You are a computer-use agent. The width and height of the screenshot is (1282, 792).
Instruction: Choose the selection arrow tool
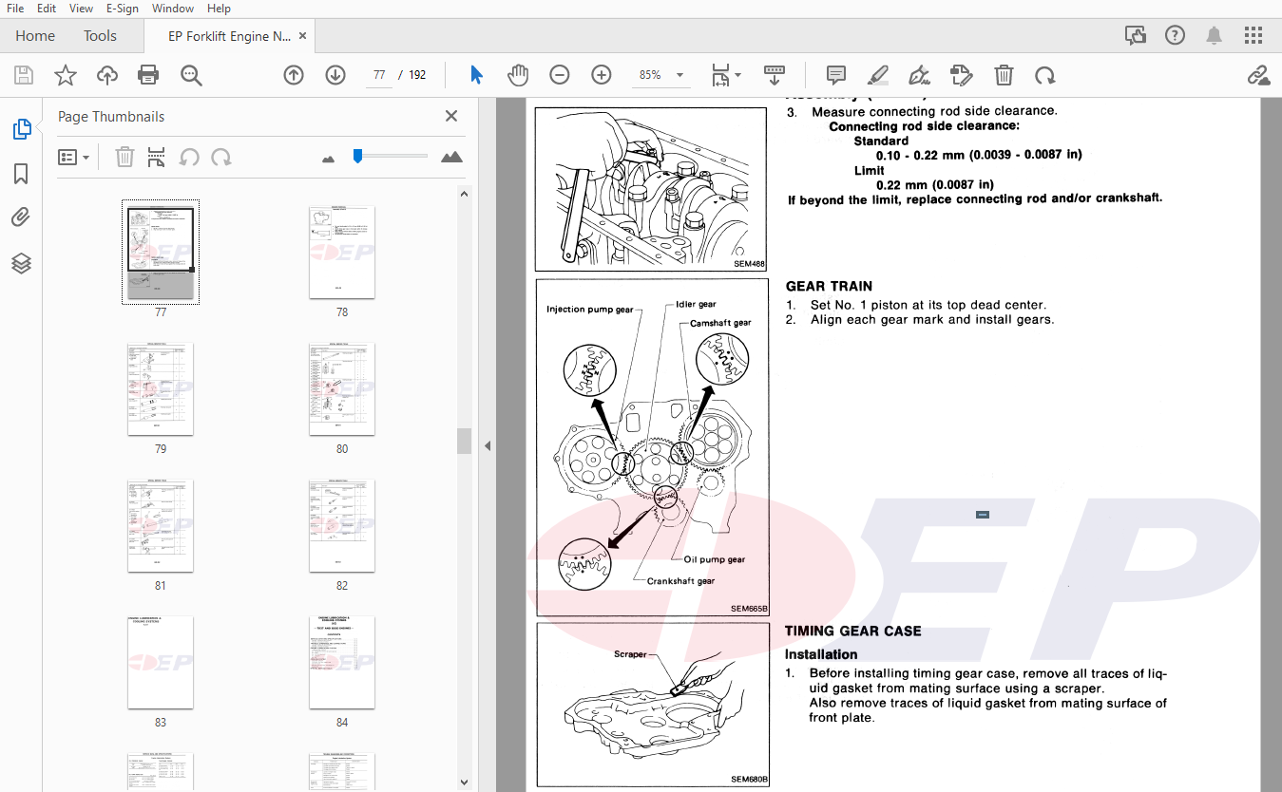(477, 75)
